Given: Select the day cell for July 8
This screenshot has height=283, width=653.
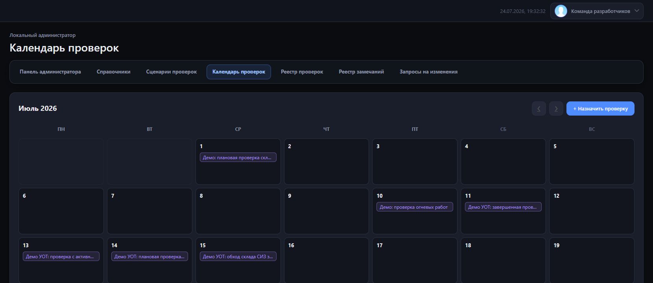Looking at the screenshot, I should pyautogui.click(x=238, y=211).
